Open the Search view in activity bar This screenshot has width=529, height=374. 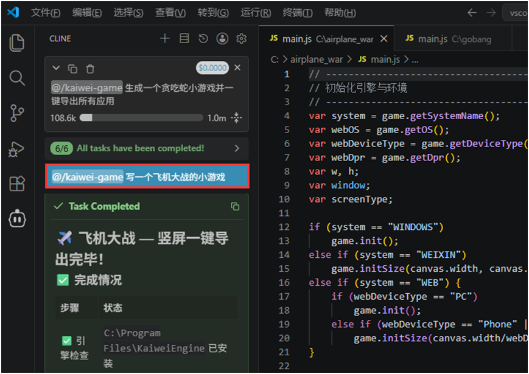(17, 78)
